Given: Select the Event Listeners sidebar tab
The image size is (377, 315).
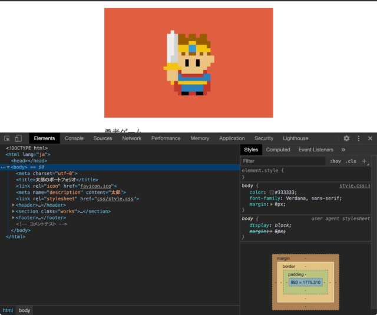Looking at the screenshot, I should tap(316, 150).
